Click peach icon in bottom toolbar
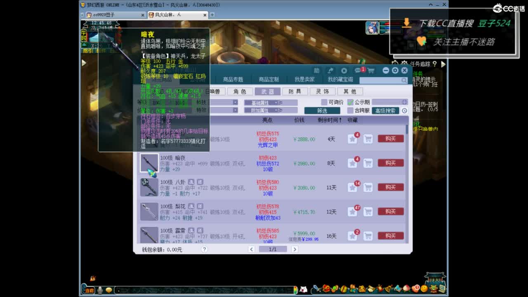The width and height of the screenshot is (528, 297). 407,288
